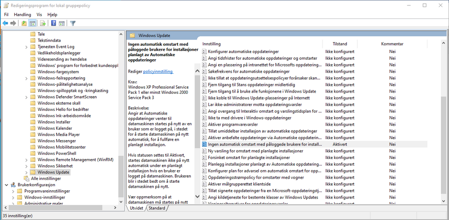The image size is (449, 220).
Task: Click the Export list toolbar icon
Action: pos(43,23)
